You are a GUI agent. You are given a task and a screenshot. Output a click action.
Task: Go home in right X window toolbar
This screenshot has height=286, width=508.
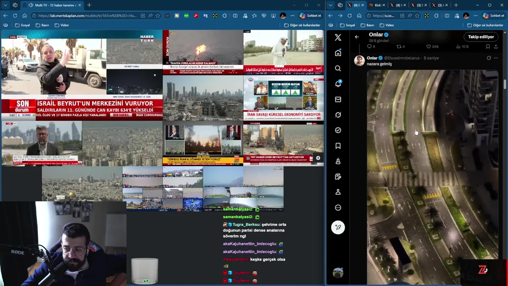click(359, 15)
